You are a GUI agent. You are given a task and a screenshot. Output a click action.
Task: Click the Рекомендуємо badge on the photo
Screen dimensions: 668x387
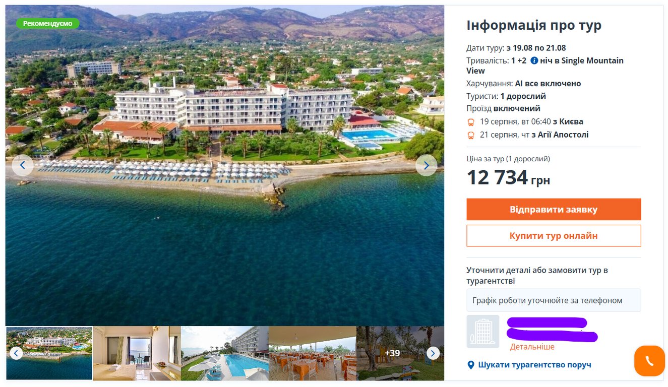pyautogui.click(x=47, y=23)
